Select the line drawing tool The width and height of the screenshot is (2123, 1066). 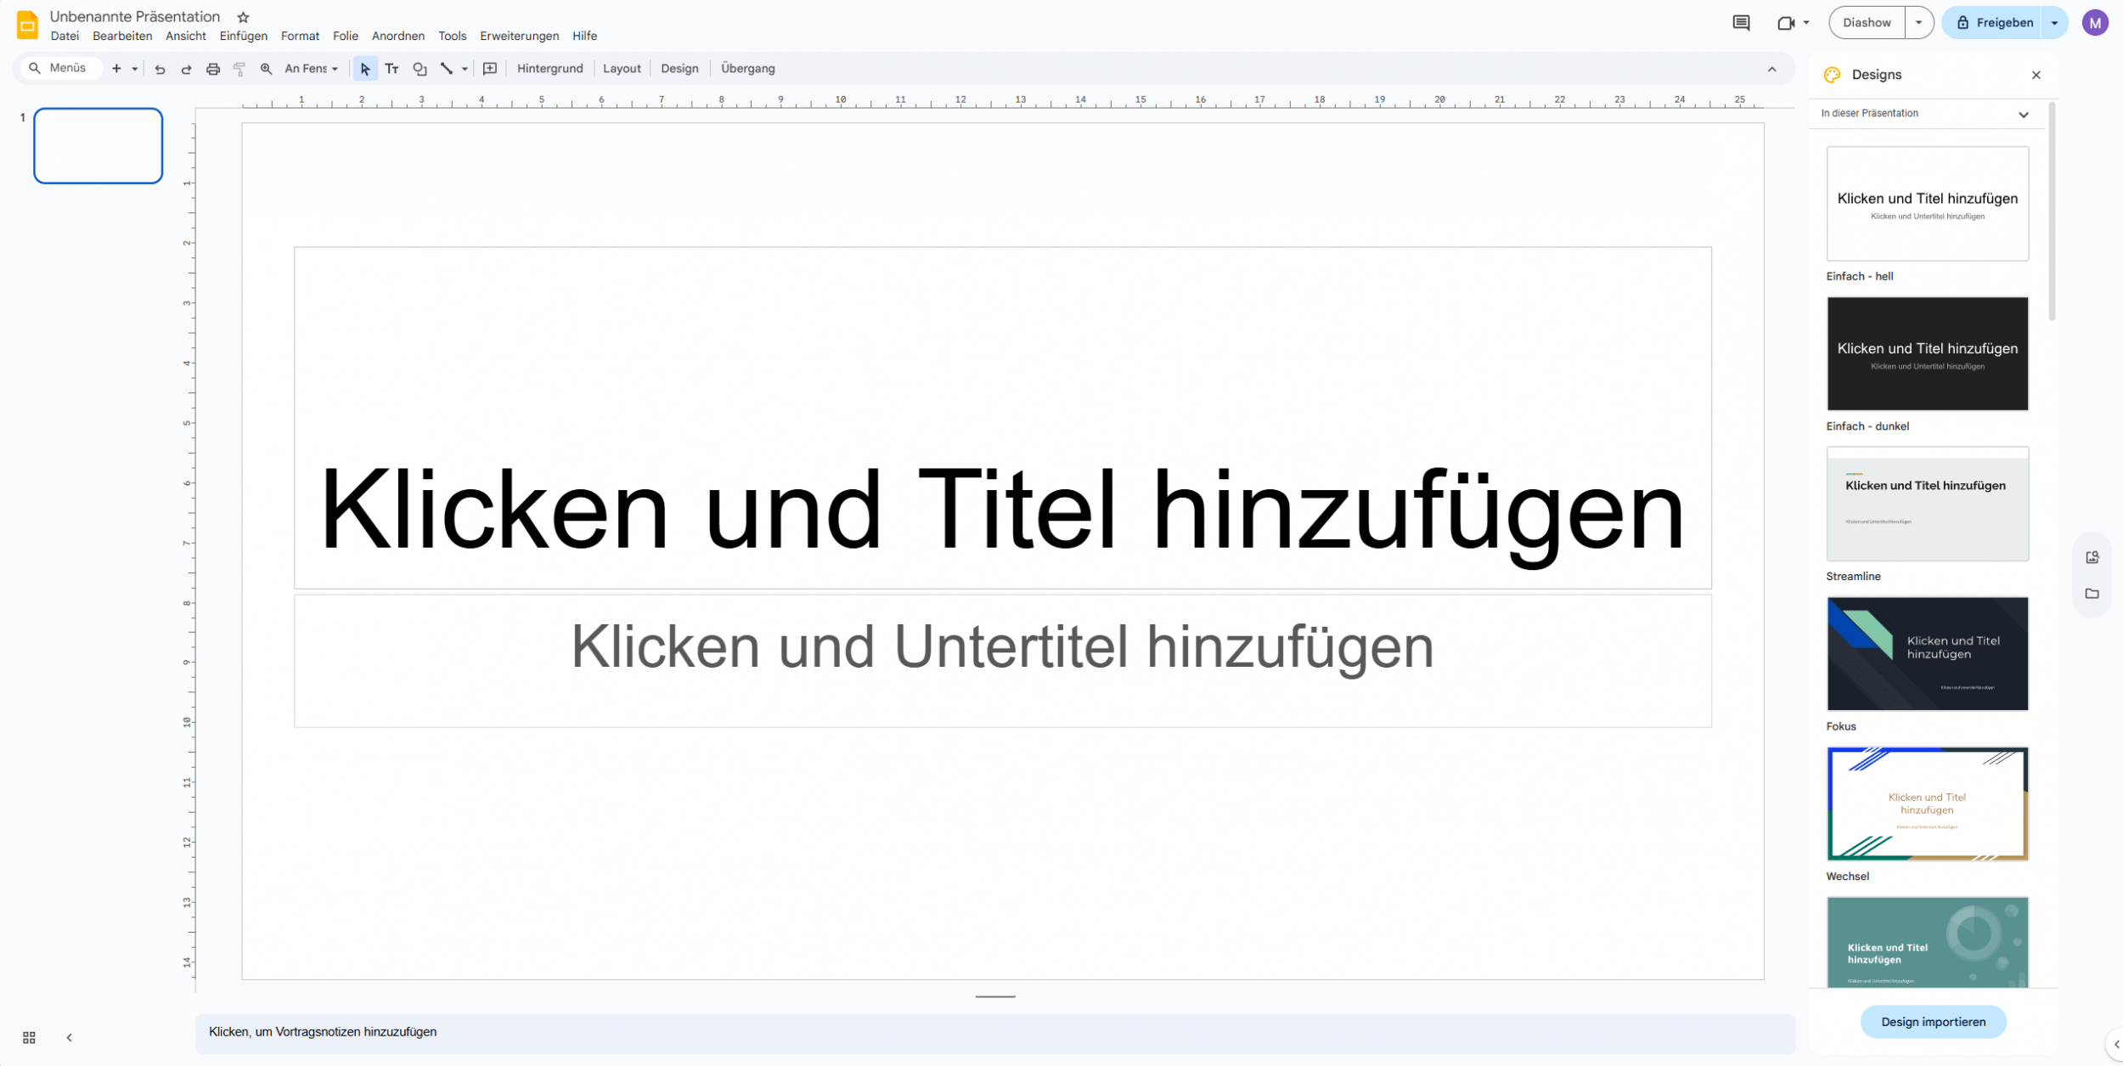point(446,69)
